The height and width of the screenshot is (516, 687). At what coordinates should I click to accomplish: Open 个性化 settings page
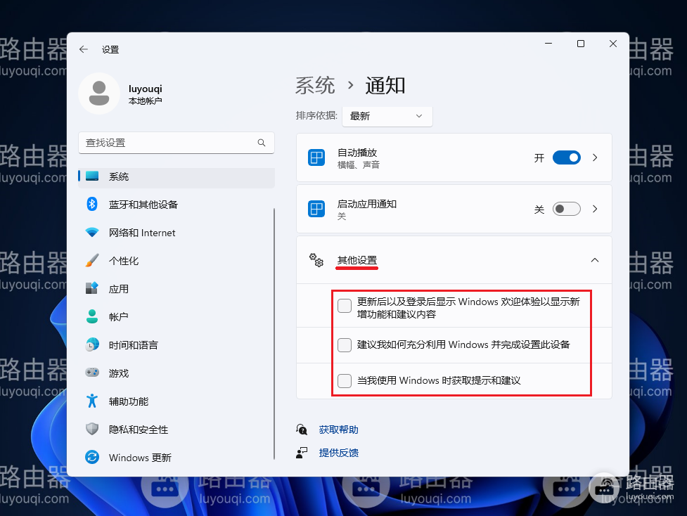coord(176,261)
